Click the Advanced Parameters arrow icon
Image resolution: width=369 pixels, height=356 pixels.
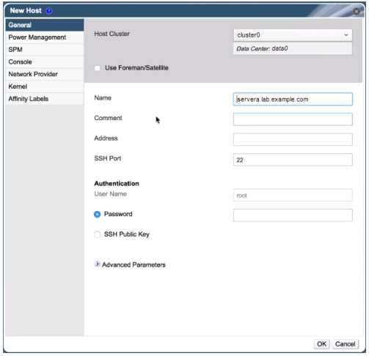pos(97,264)
